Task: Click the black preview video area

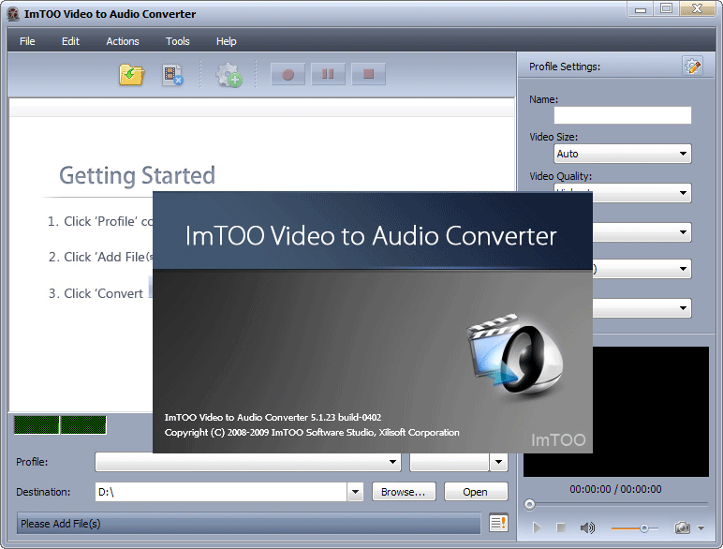Action: pos(650,411)
